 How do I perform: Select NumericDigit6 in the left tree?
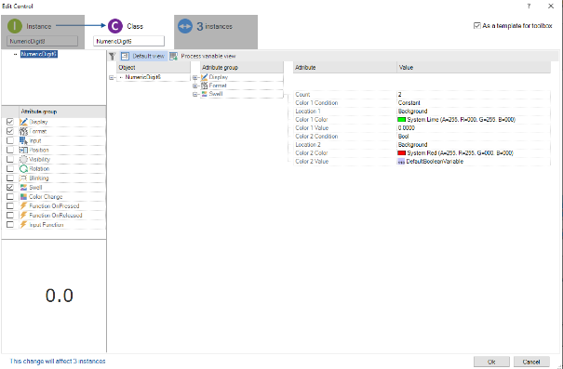[39, 54]
